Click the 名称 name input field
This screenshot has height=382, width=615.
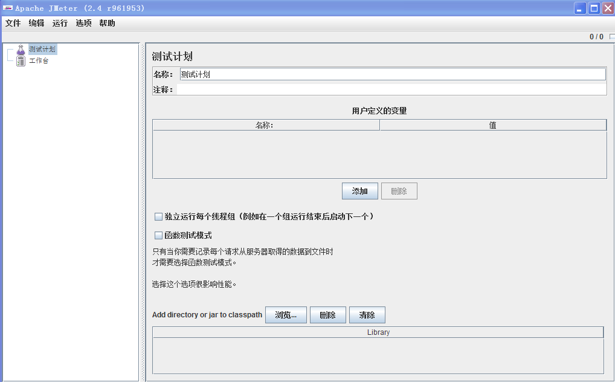click(x=393, y=74)
